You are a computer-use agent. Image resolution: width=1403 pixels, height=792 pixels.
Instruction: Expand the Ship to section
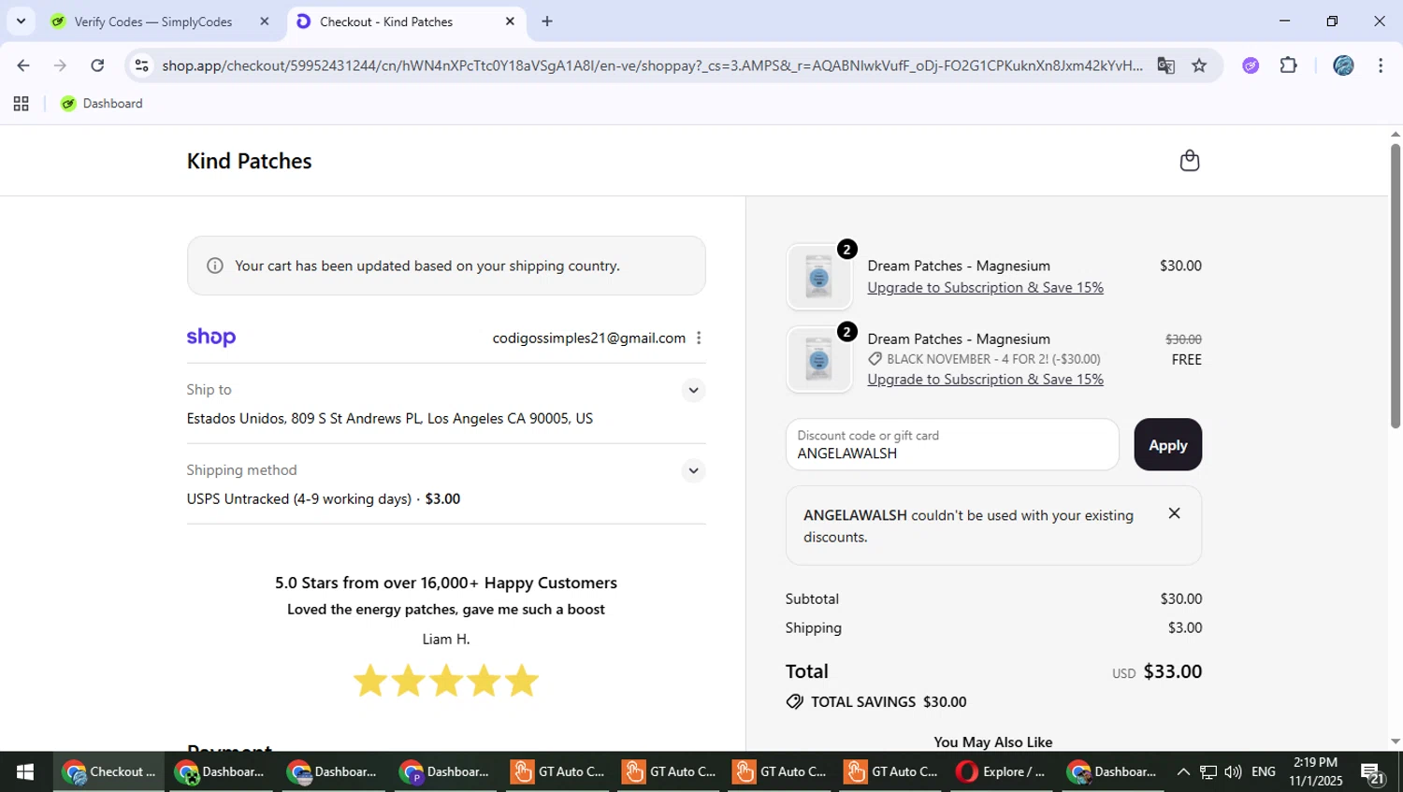693,390
